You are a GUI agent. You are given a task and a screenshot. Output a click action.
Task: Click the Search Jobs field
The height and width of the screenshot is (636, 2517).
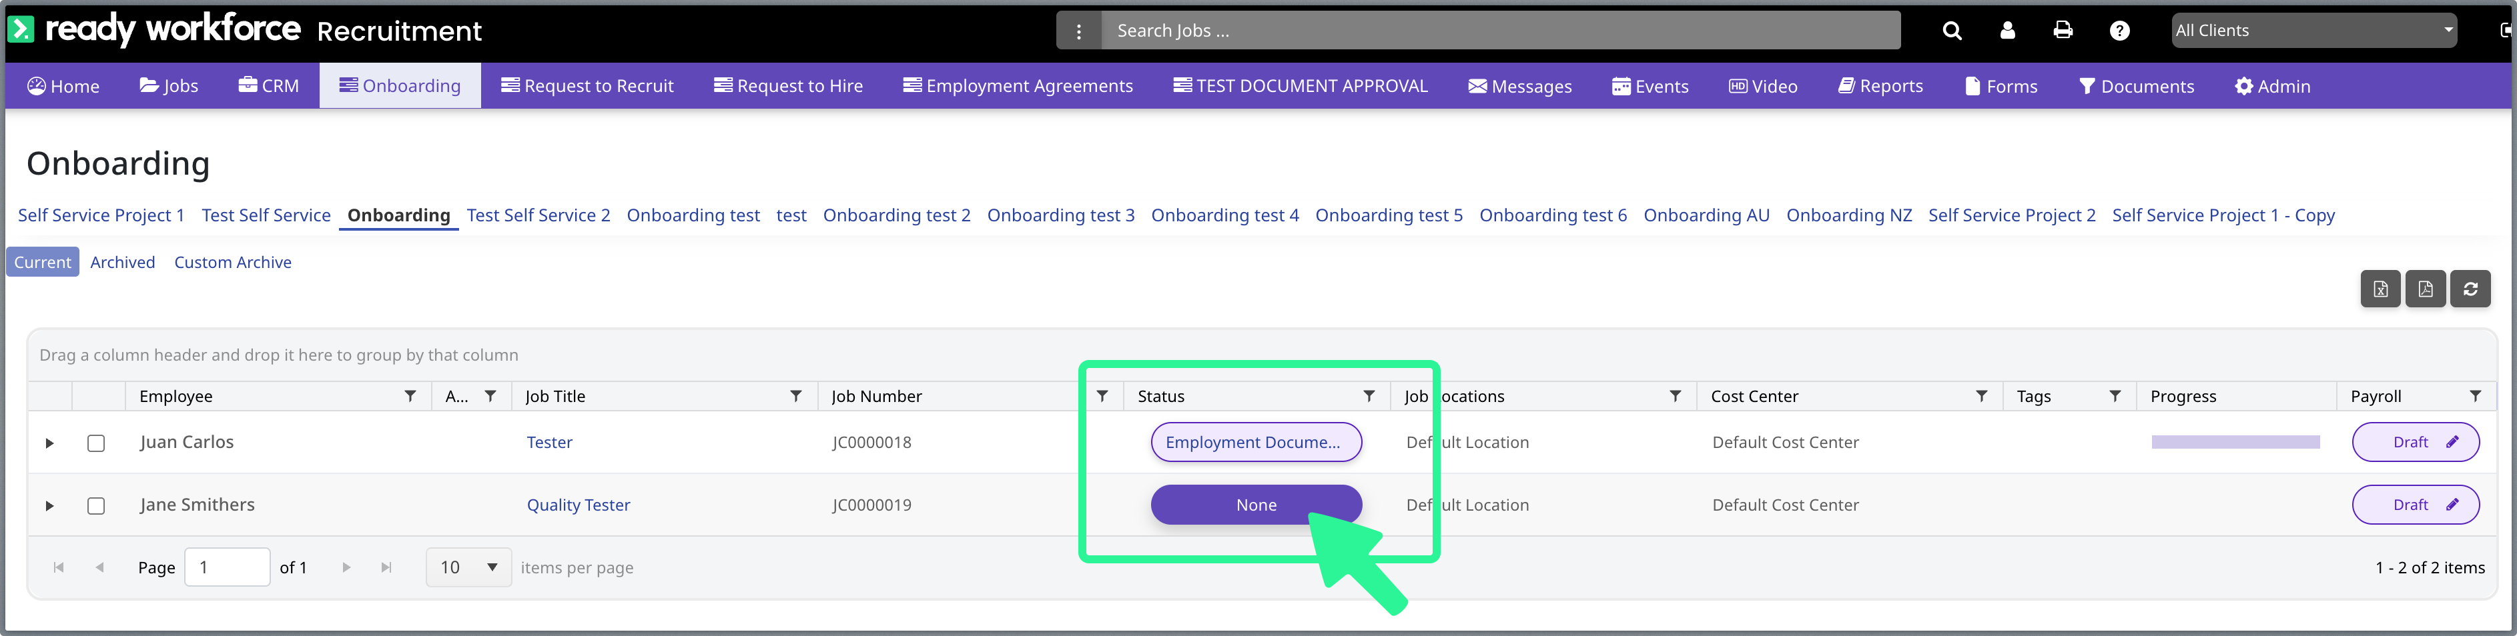tap(1501, 31)
